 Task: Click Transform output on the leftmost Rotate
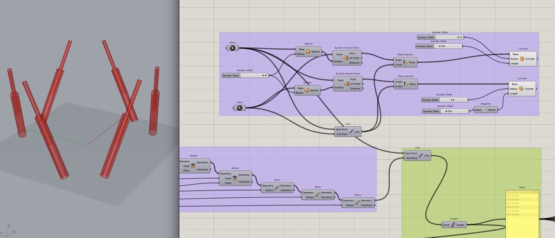202,170
